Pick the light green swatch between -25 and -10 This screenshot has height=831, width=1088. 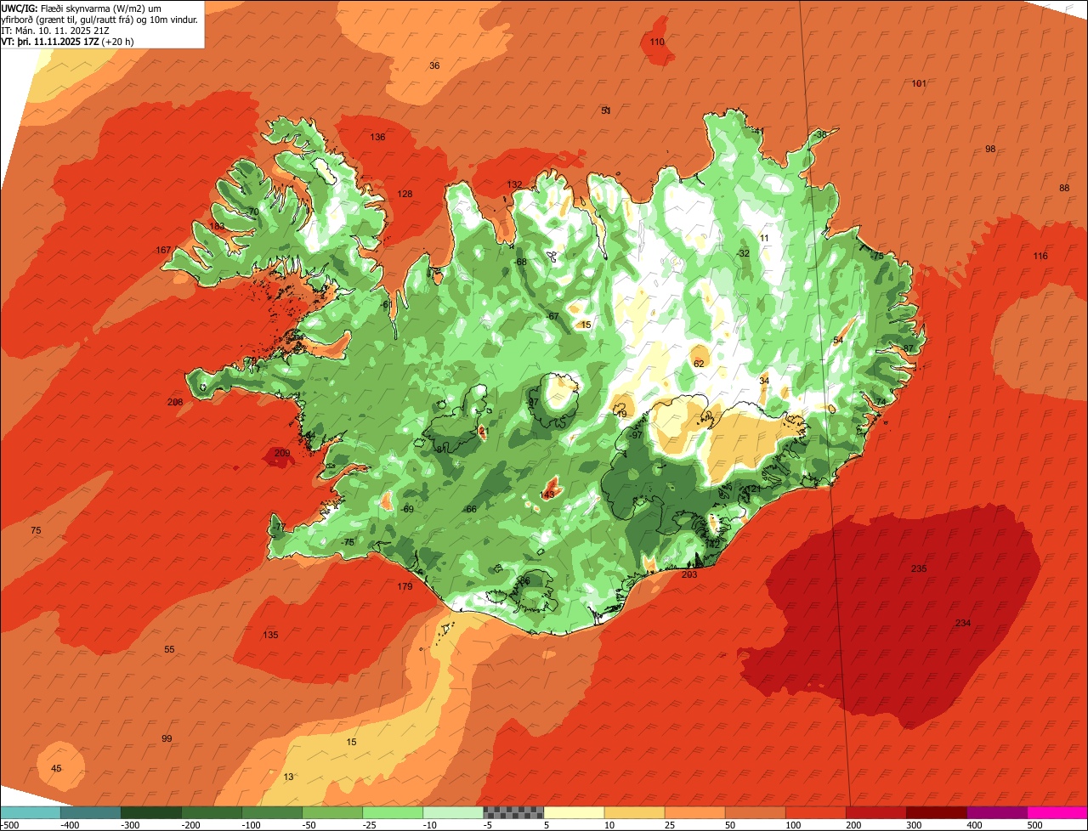(x=393, y=812)
